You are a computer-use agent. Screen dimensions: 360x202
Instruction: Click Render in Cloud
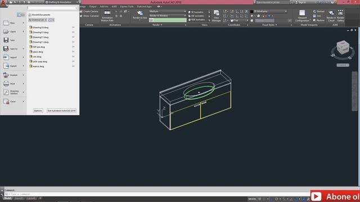tap(331, 16)
